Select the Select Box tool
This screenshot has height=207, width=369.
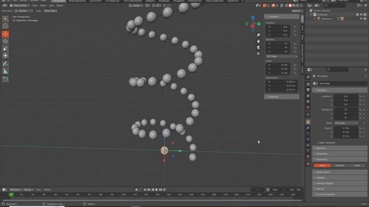5,18
